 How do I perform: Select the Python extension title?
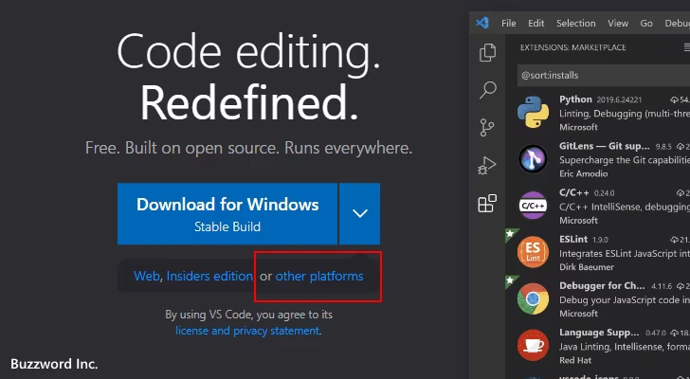click(x=575, y=99)
